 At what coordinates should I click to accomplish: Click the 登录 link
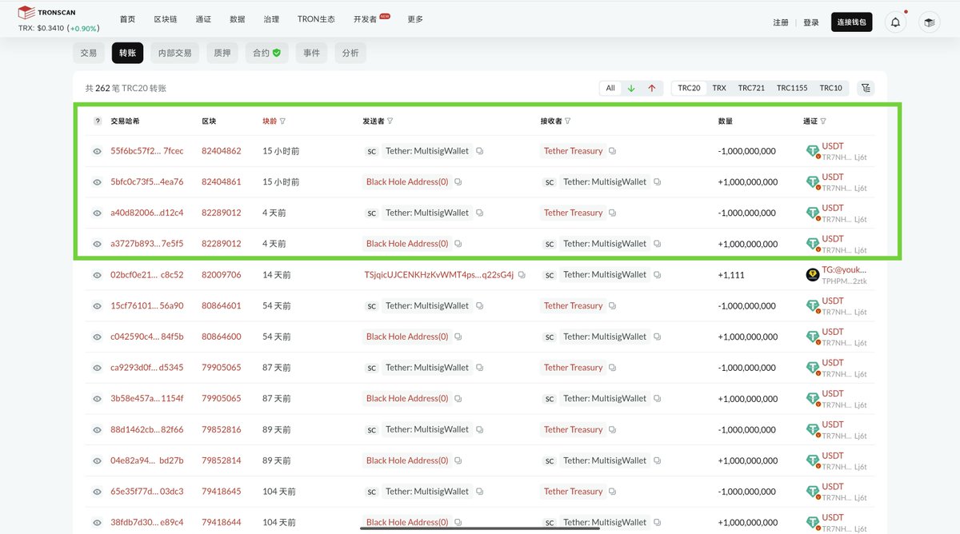point(811,22)
